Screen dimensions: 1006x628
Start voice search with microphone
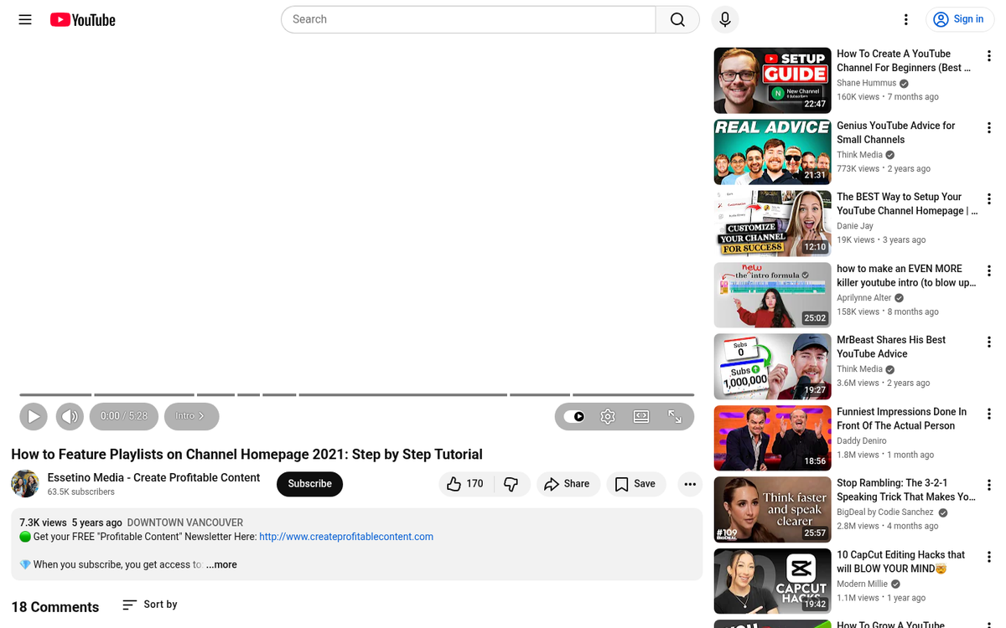pos(725,19)
